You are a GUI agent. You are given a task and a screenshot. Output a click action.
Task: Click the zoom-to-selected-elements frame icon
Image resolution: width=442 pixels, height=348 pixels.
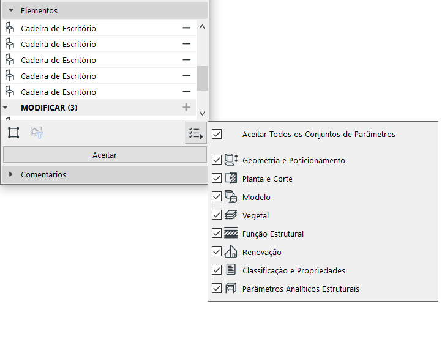13,133
